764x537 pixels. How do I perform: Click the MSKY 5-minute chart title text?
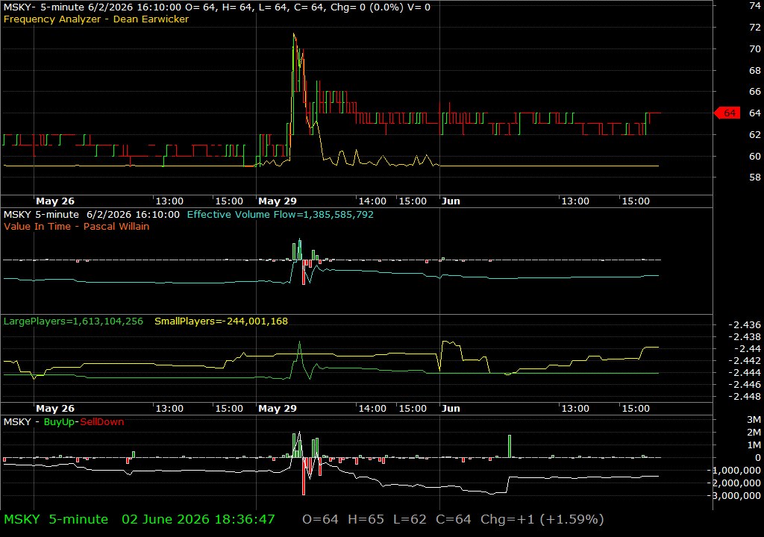click(217, 7)
